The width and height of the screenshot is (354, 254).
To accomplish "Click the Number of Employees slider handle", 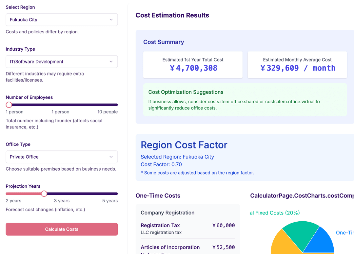I will coord(9,105).
